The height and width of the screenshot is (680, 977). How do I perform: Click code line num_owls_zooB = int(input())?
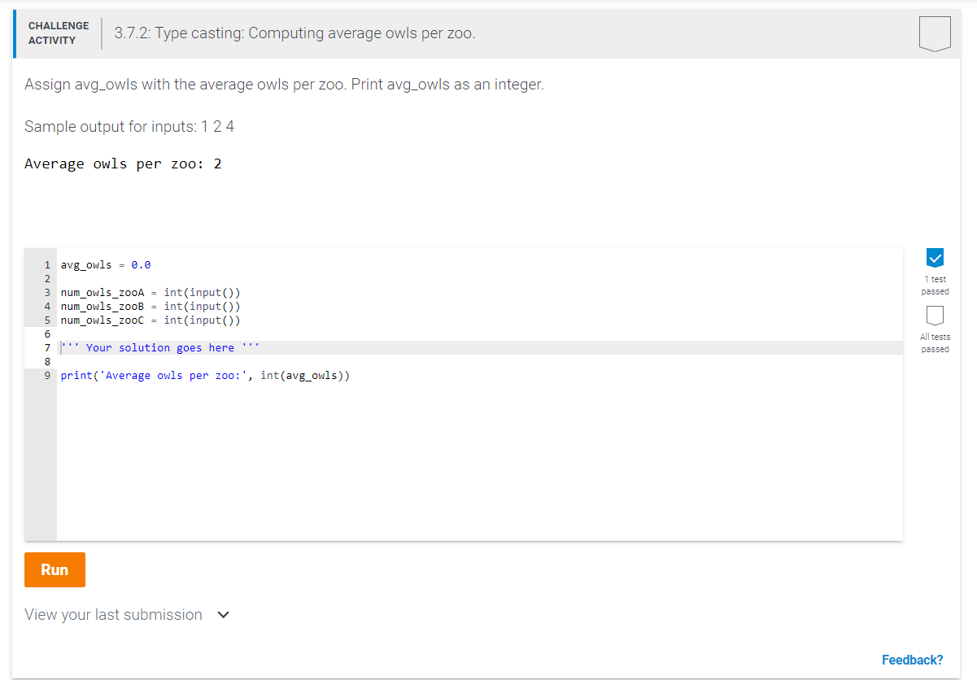pos(150,306)
